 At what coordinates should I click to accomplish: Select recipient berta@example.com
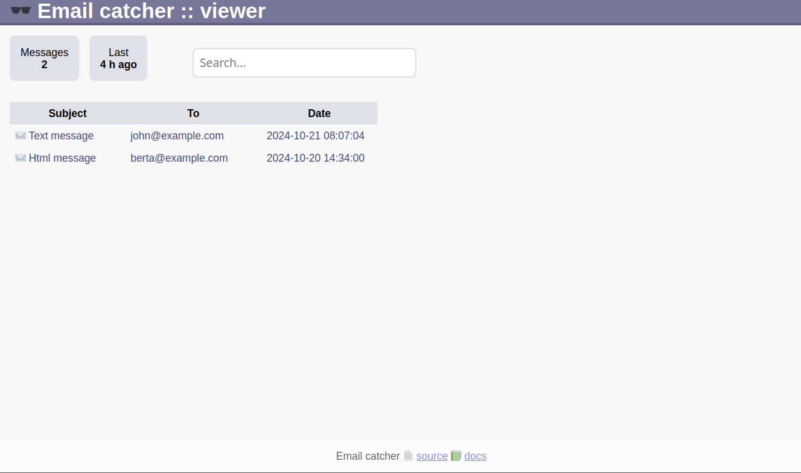point(179,158)
